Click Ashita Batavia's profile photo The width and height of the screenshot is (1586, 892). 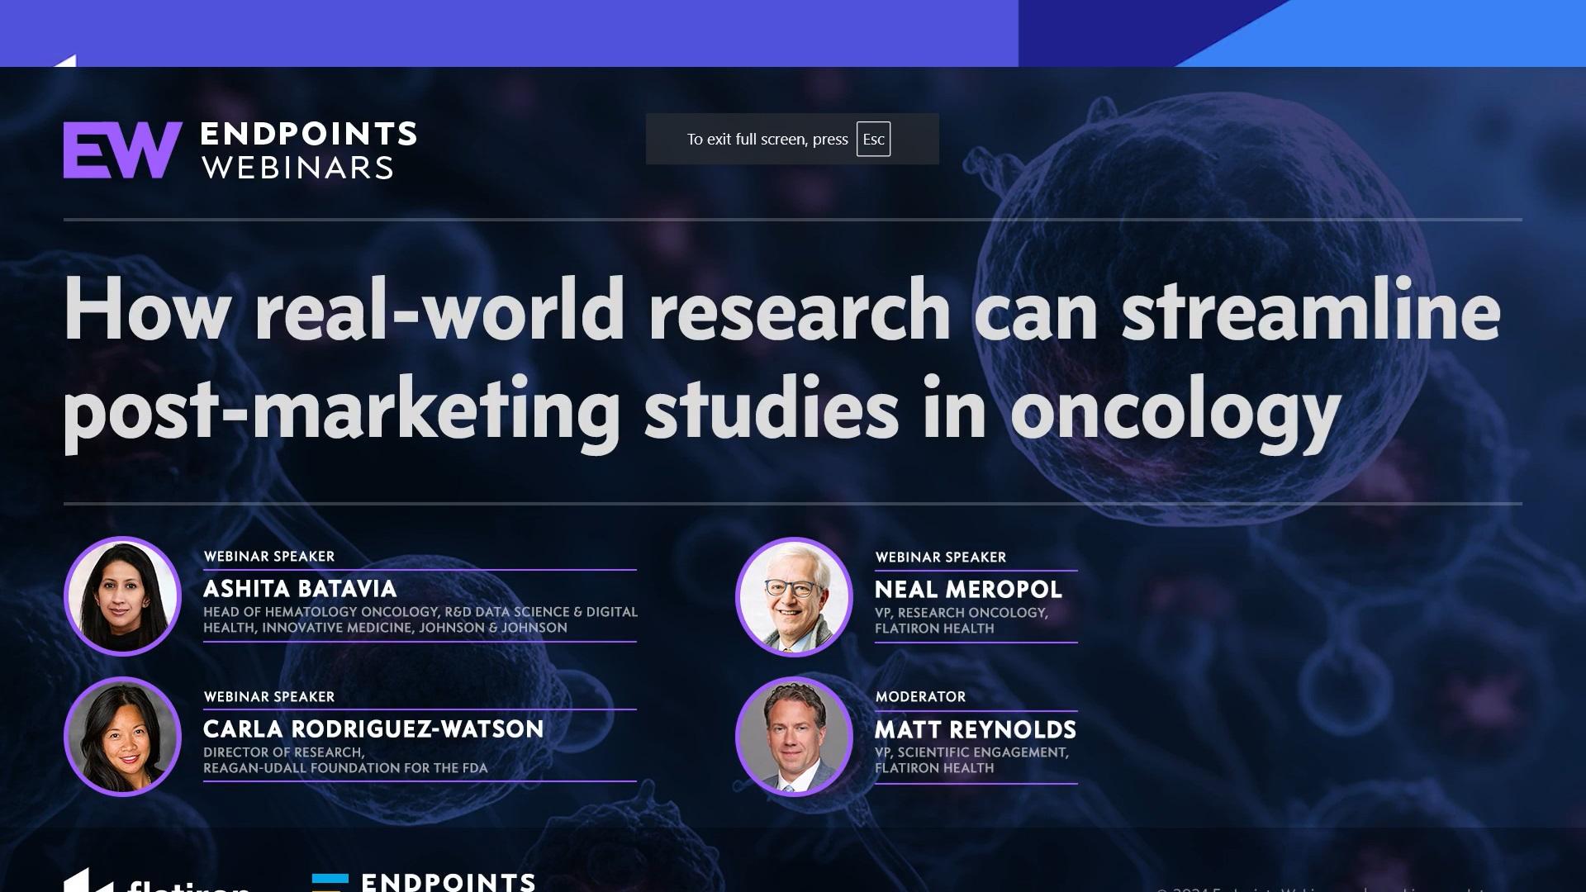[x=122, y=596]
